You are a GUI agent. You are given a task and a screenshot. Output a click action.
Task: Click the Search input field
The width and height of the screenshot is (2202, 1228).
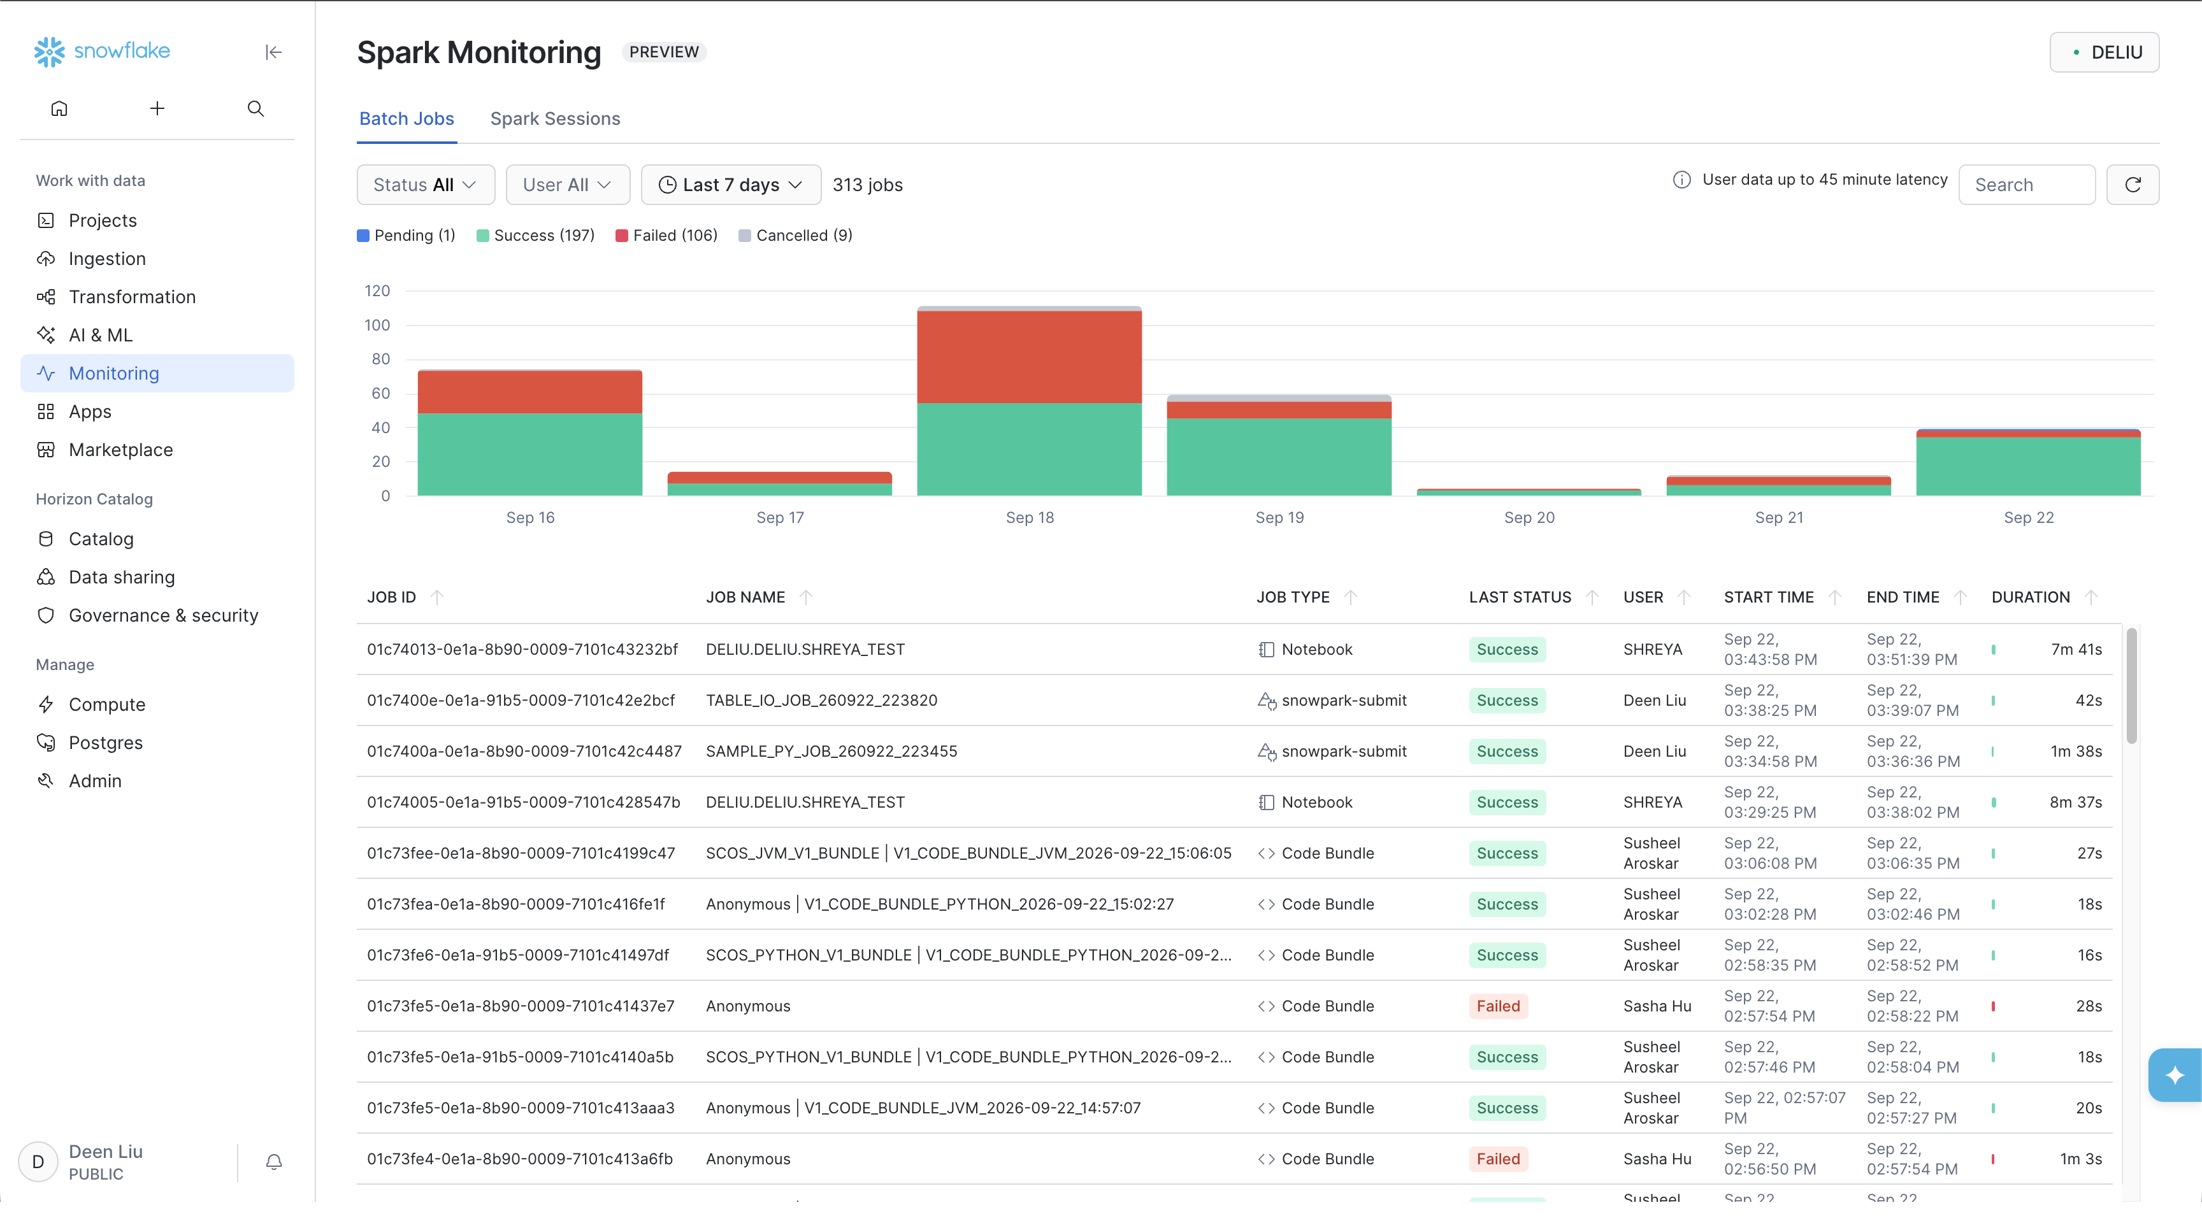pos(2027,185)
